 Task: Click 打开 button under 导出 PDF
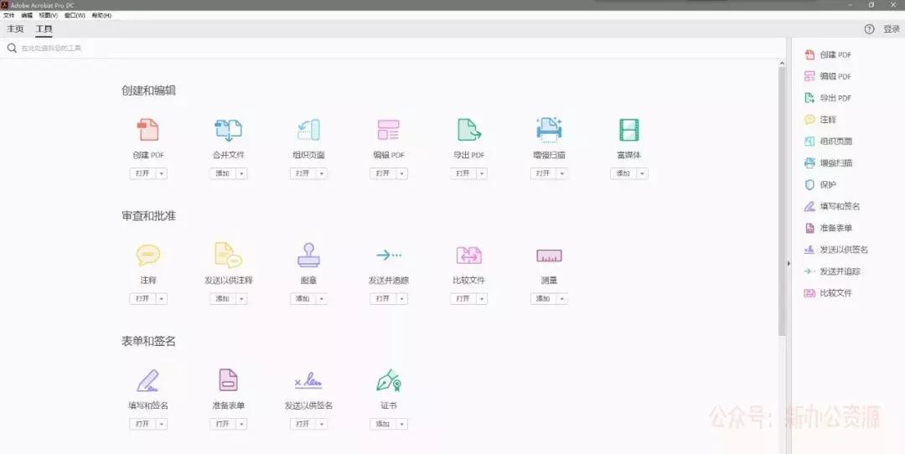pyautogui.click(x=463, y=173)
